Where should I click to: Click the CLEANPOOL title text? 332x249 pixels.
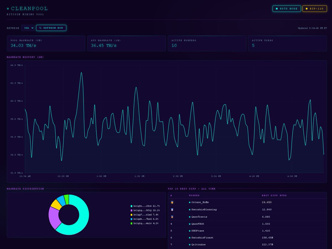tap(29, 9)
